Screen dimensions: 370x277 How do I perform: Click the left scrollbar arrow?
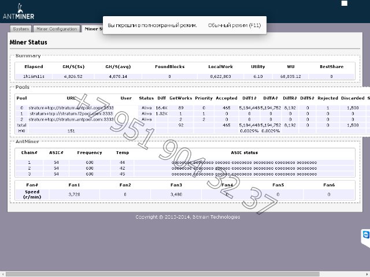tap(2, 275)
